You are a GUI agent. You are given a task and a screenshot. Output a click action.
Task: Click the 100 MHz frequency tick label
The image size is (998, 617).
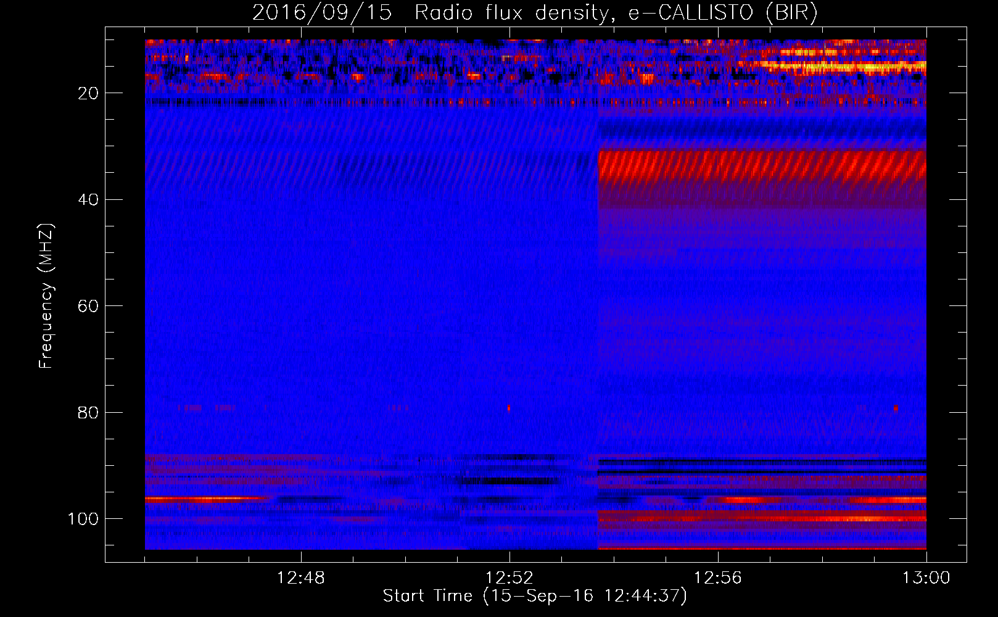pyautogui.click(x=83, y=519)
